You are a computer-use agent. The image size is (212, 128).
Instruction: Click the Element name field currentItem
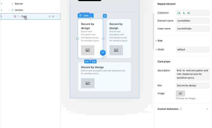pos(193,21)
